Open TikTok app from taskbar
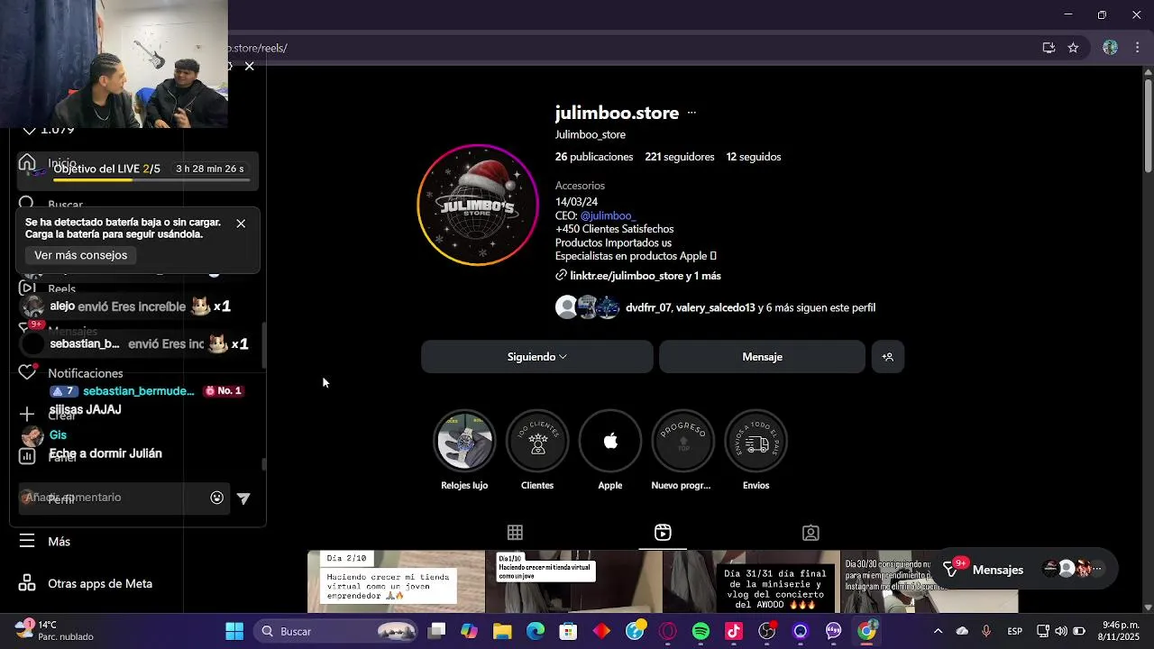Viewport: 1154px width, 649px height. tap(734, 631)
